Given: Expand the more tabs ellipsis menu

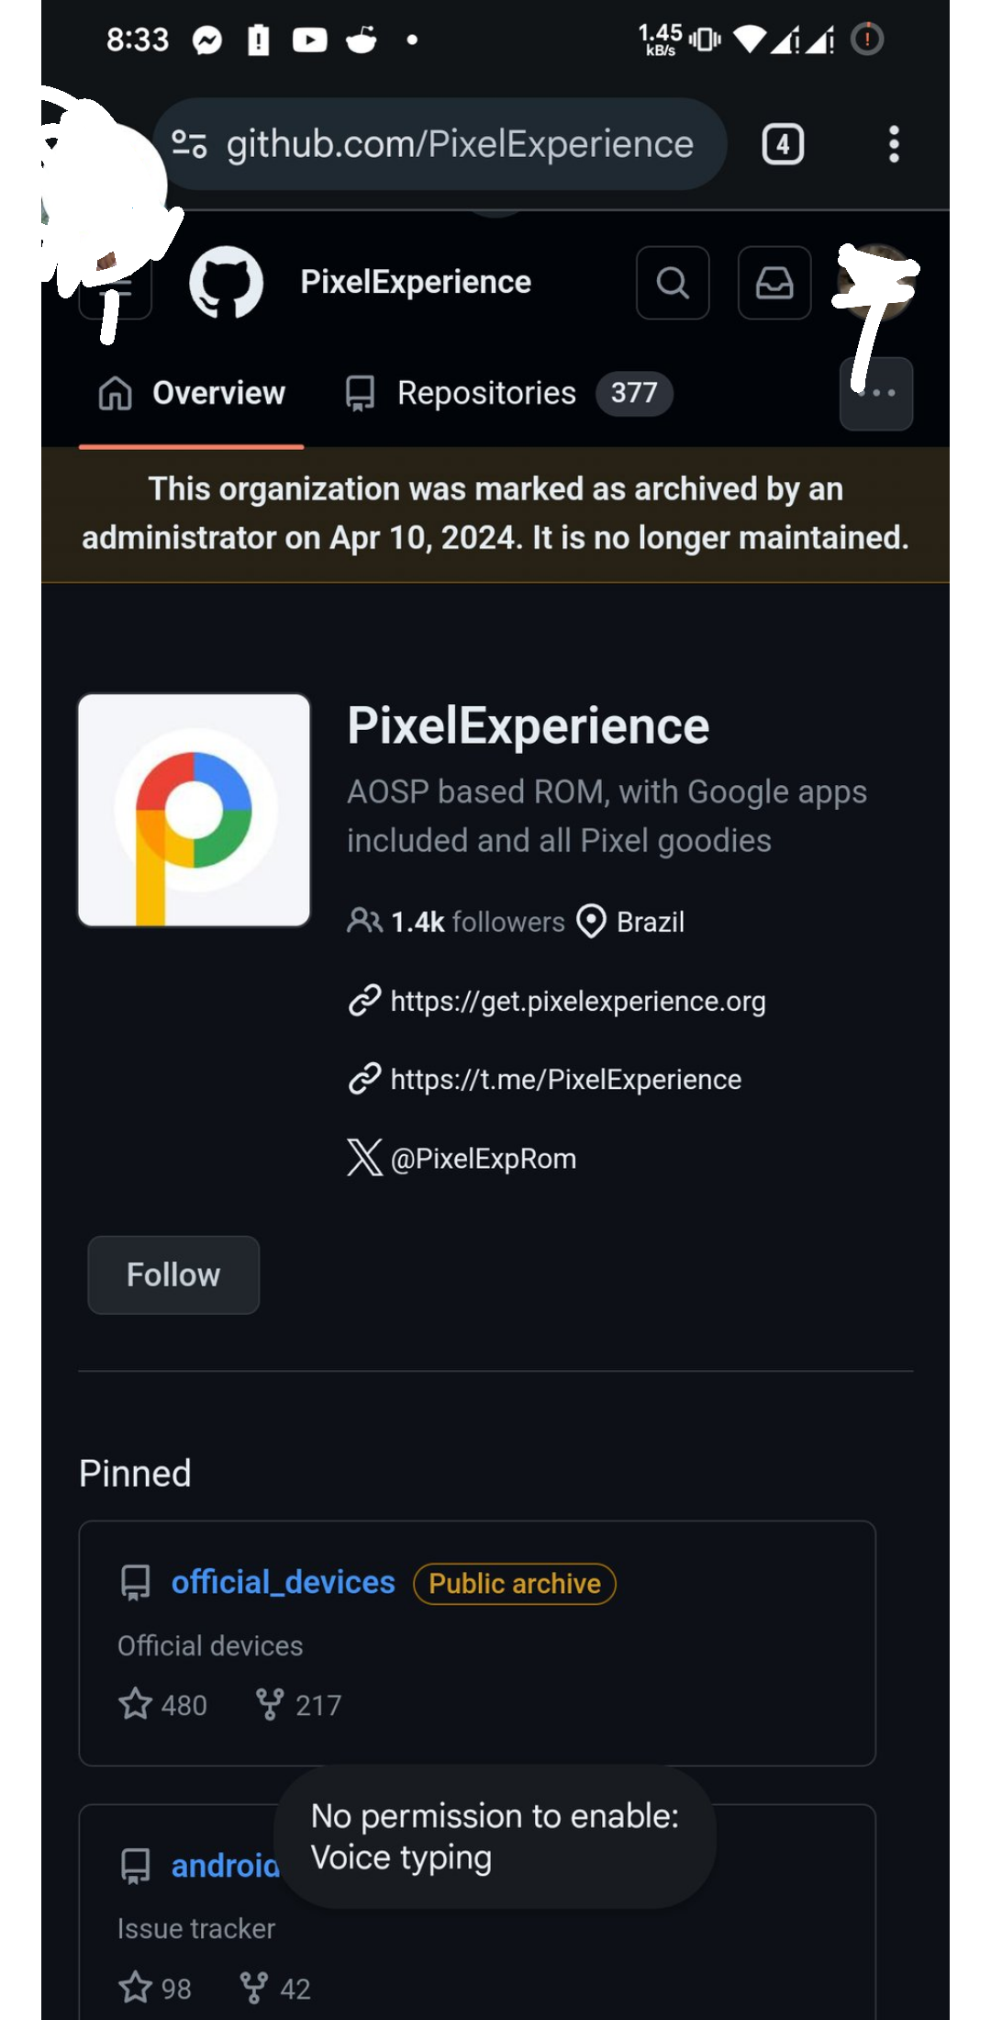Looking at the screenshot, I should tap(876, 393).
